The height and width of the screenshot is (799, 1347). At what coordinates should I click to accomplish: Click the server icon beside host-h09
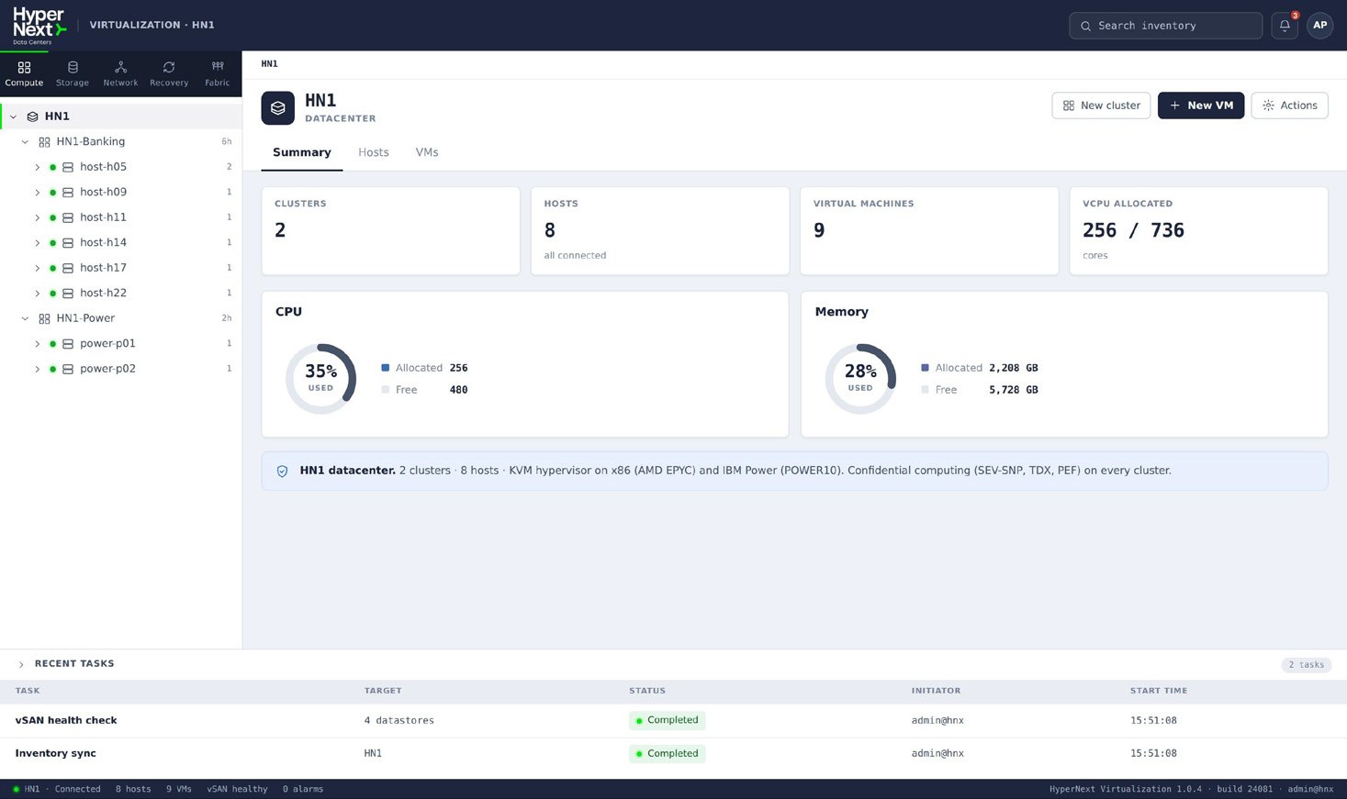pos(68,193)
